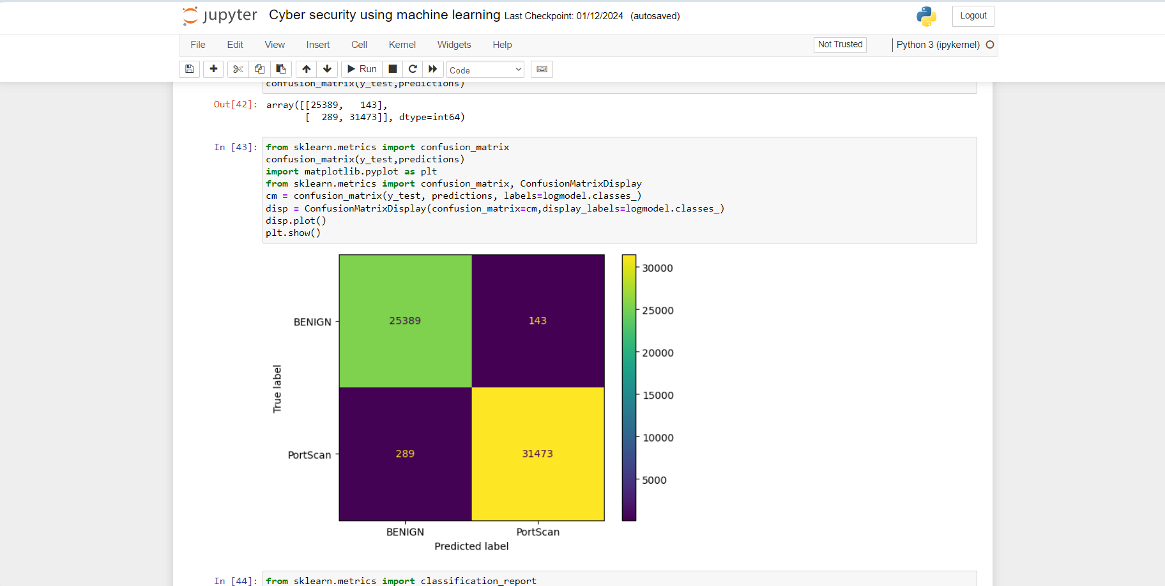Paste cells below icon
Screen dimensions: 1165x586
click(281, 69)
